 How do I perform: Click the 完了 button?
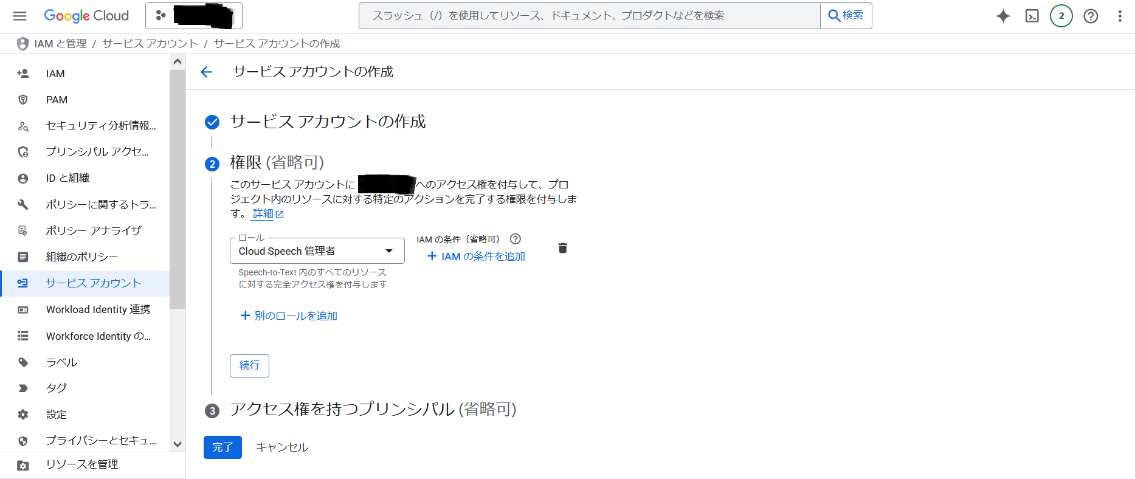(x=223, y=447)
